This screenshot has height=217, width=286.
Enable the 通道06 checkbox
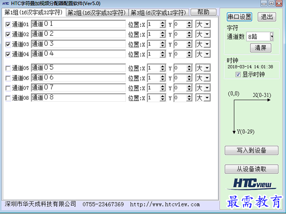pos(8,78)
